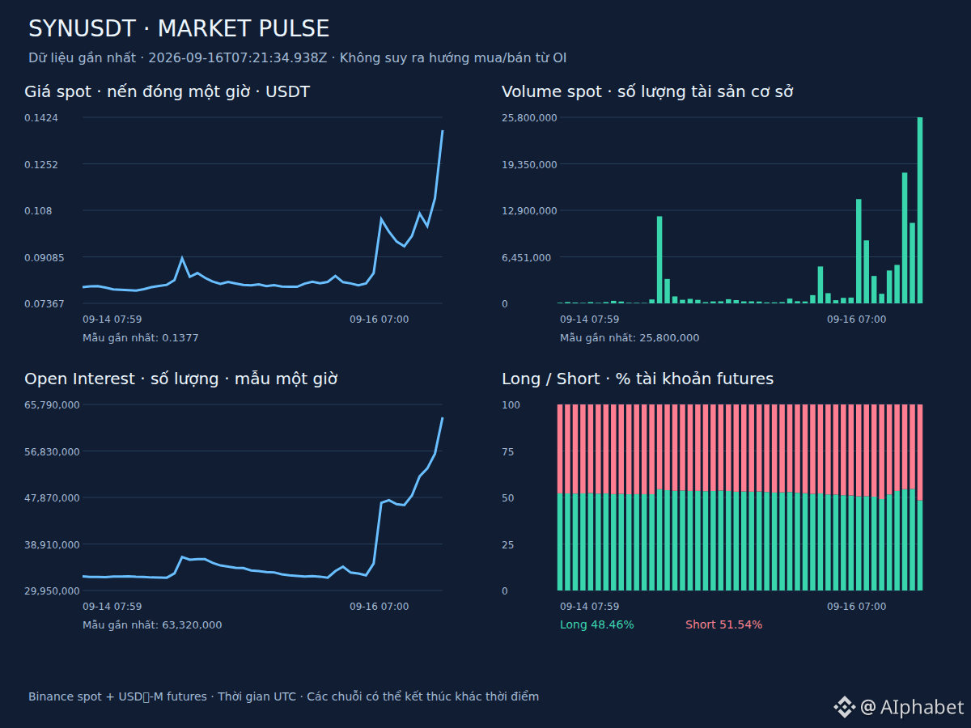Click the Binance spot + USD-M futures footer note

tap(283, 696)
